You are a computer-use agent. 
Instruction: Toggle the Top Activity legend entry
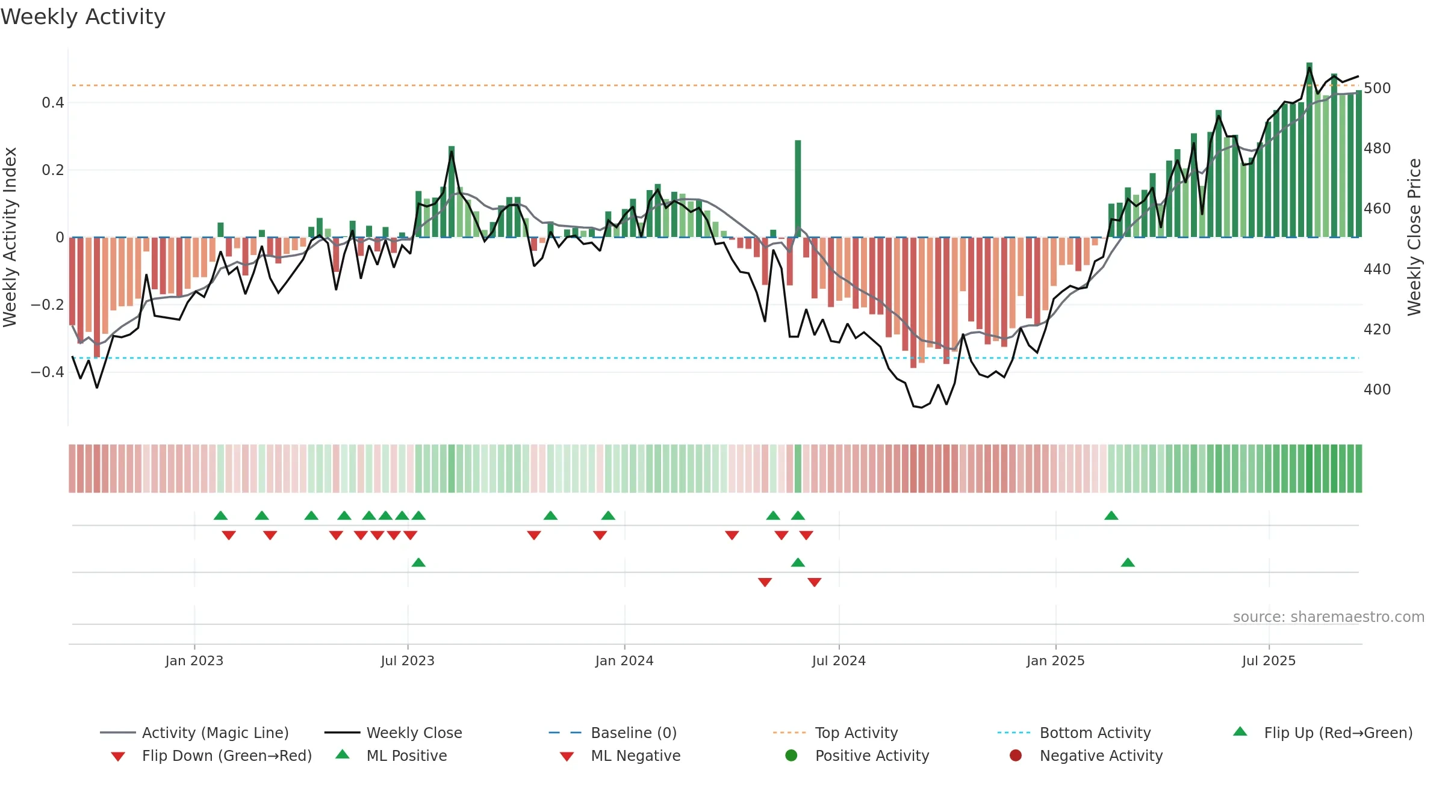835,733
